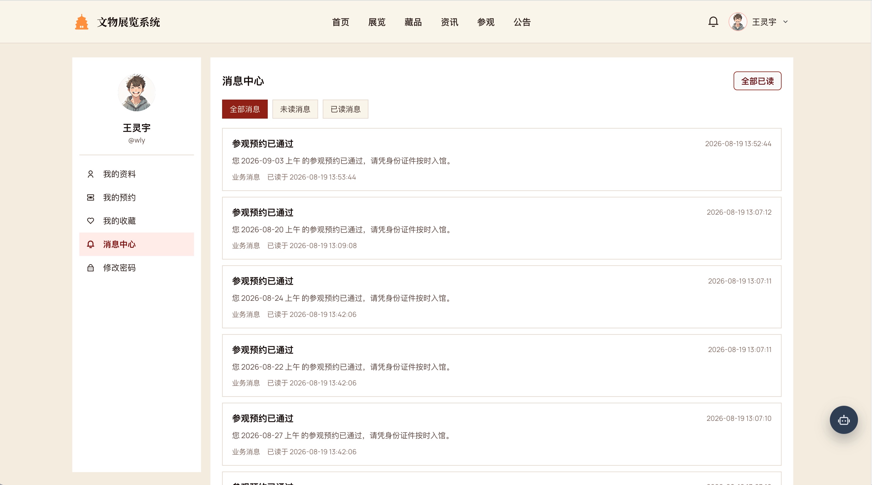
Task: Click the 消息中心 page heading
Action: (x=243, y=81)
